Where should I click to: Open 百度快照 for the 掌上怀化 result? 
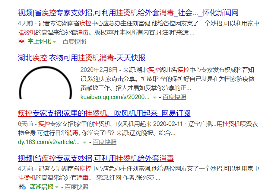75,41
